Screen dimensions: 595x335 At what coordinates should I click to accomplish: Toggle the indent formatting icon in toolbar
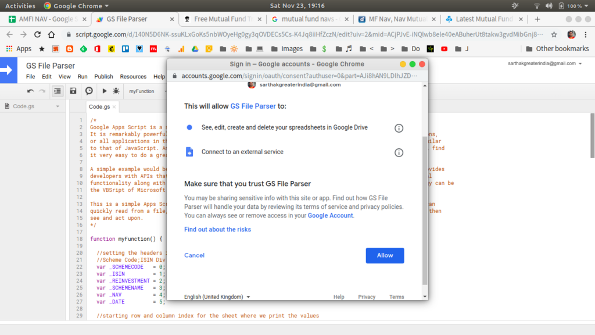[x=58, y=91]
